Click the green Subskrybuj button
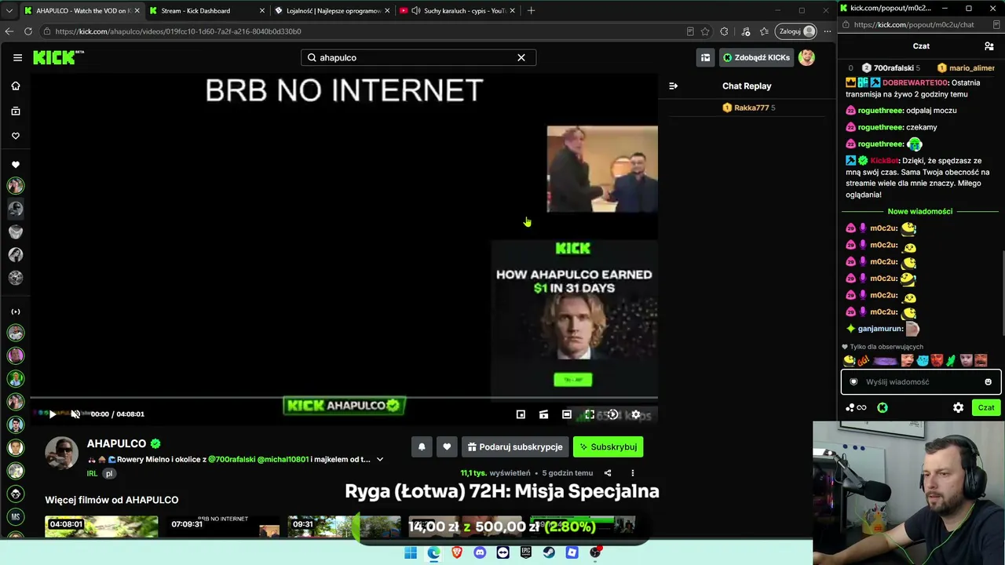1005x565 pixels. click(x=608, y=447)
